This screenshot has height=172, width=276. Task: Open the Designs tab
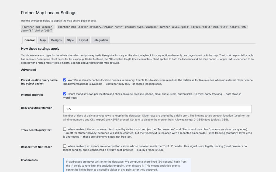(56, 40)
